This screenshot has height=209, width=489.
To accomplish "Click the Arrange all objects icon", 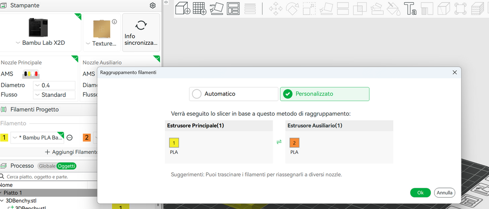I will [233, 9].
